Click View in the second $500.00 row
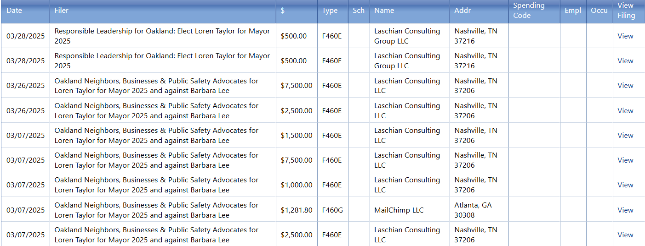 625,60
